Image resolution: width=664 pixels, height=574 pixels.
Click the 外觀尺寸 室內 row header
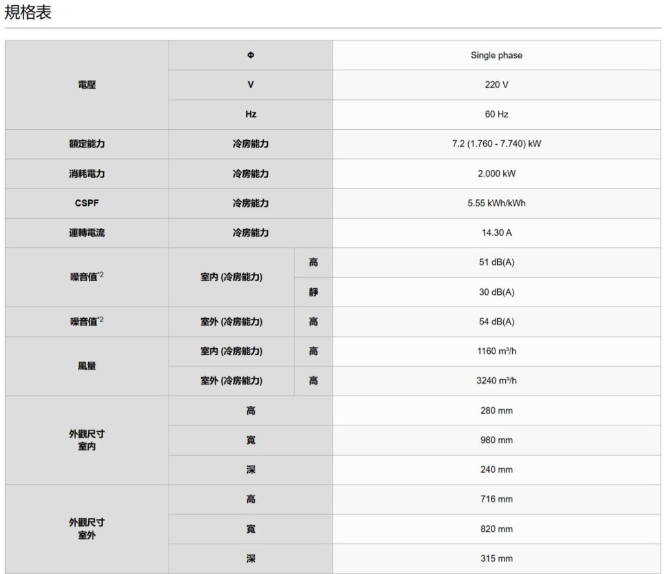coord(87,440)
